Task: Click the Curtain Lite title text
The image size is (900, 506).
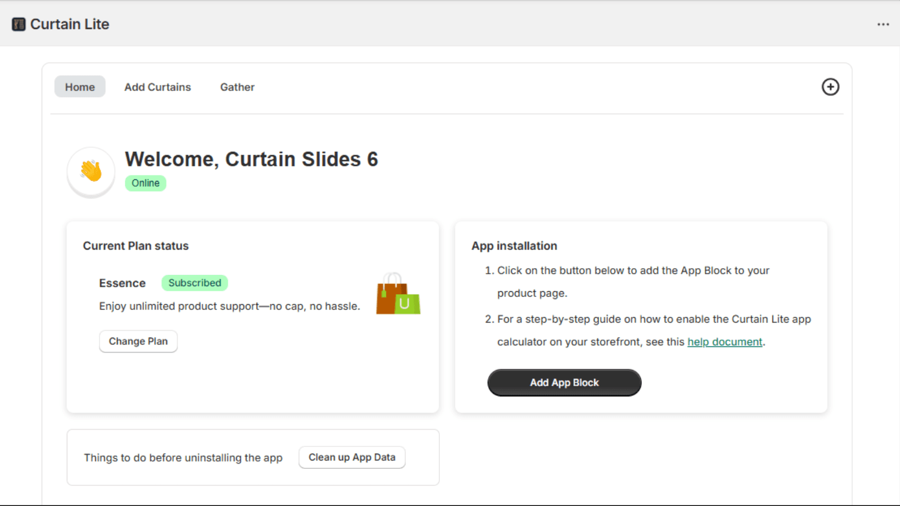Action: [71, 24]
